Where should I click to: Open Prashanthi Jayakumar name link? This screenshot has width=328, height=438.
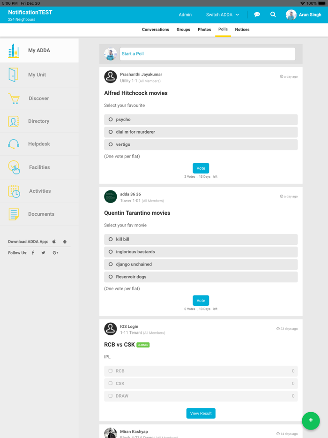[141, 75]
